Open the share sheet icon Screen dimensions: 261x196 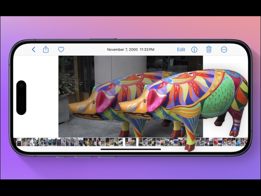tap(46, 49)
